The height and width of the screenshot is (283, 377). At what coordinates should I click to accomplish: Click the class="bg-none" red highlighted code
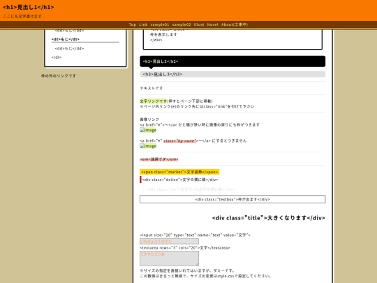(180, 140)
